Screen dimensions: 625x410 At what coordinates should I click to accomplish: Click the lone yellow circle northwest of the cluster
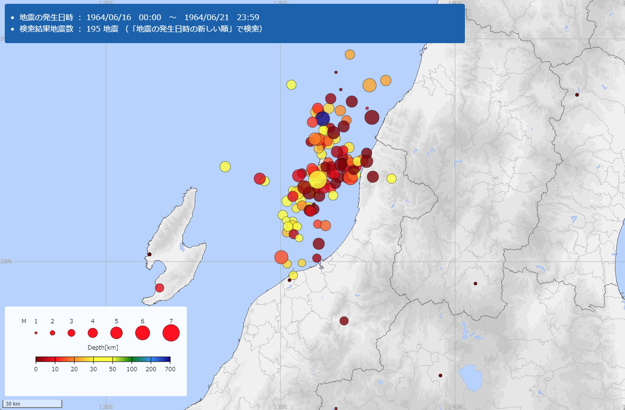pos(291,85)
